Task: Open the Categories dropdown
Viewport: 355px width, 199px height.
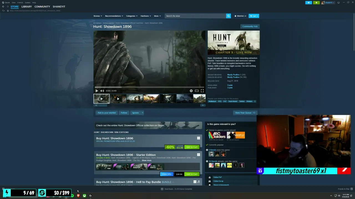Action: coord(132,16)
